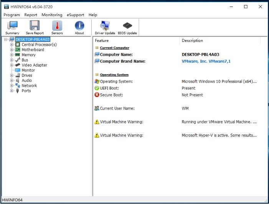Click the Motherboard tree icon
The image size is (269, 204).
tap(18, 50)
